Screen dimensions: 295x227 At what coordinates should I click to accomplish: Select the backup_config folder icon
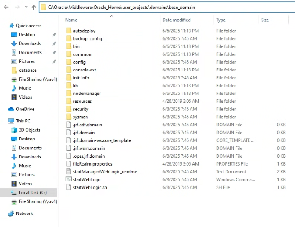(x=69, y=38)
